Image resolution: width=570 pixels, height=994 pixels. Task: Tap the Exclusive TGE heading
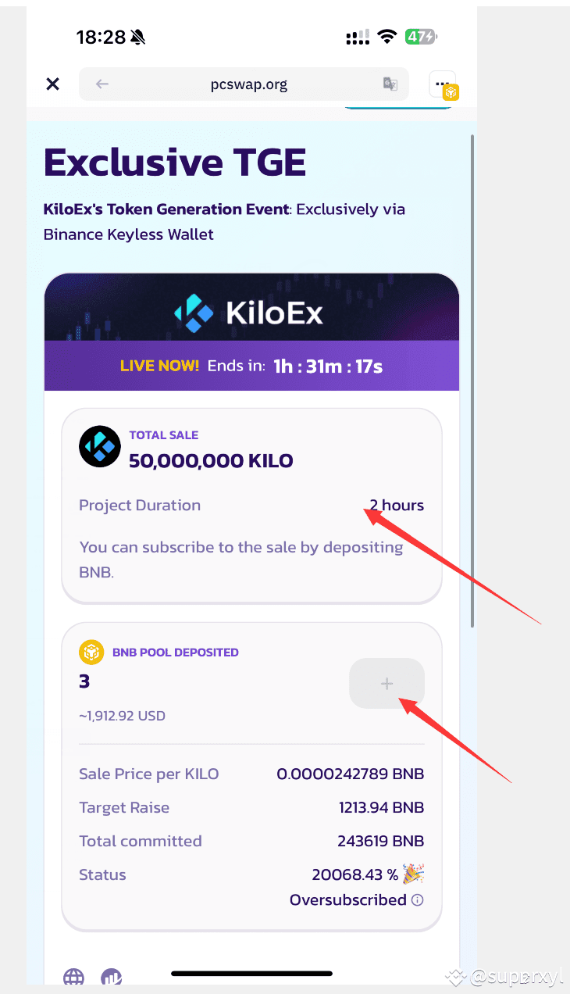click(175, 162)
